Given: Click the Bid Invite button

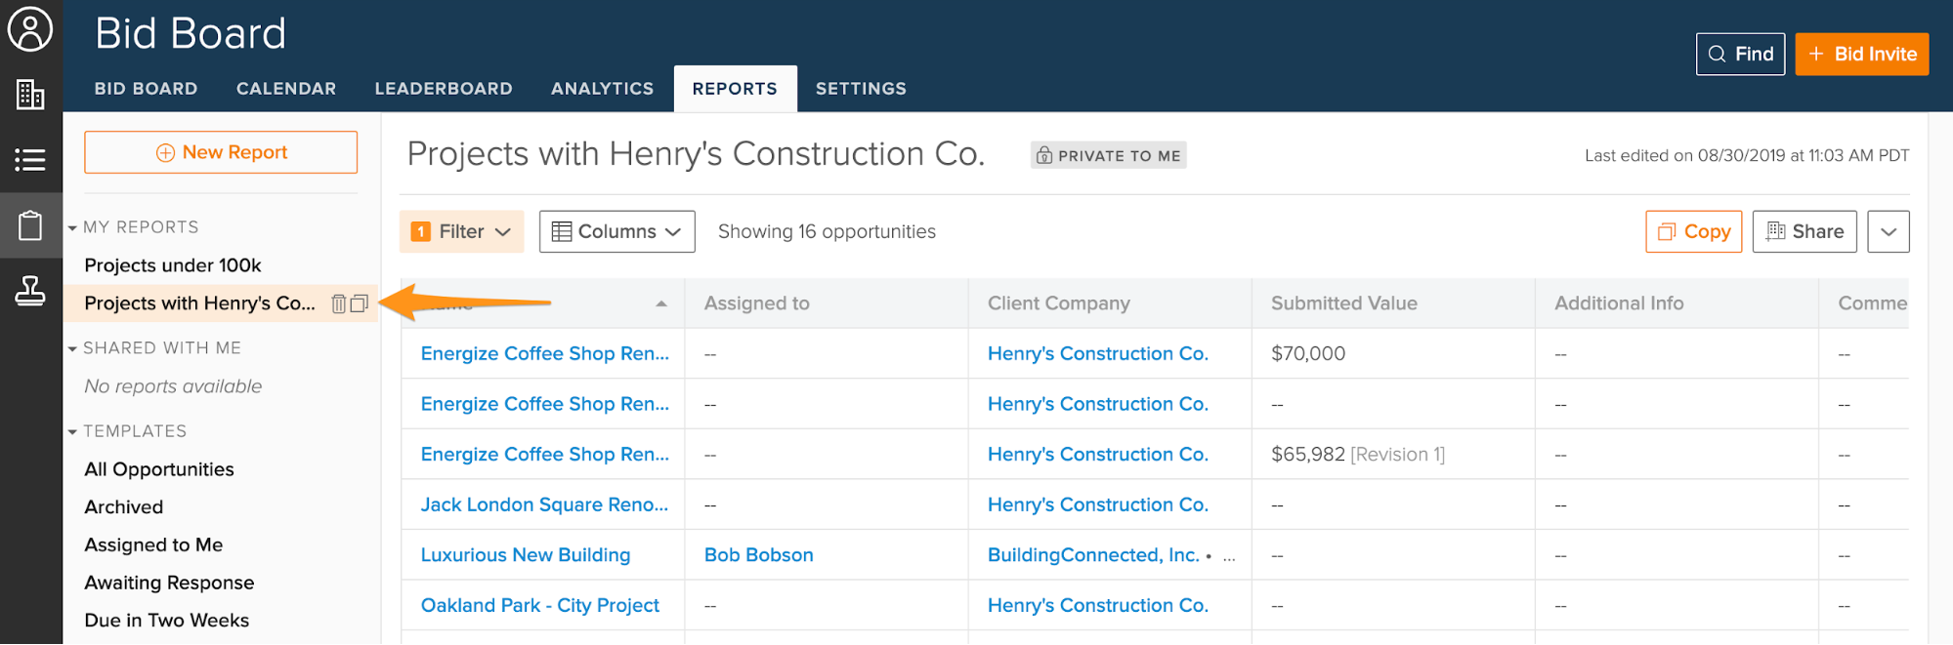Looking at the screenshot, I should pyautogui.click(x=1861, y=54).
